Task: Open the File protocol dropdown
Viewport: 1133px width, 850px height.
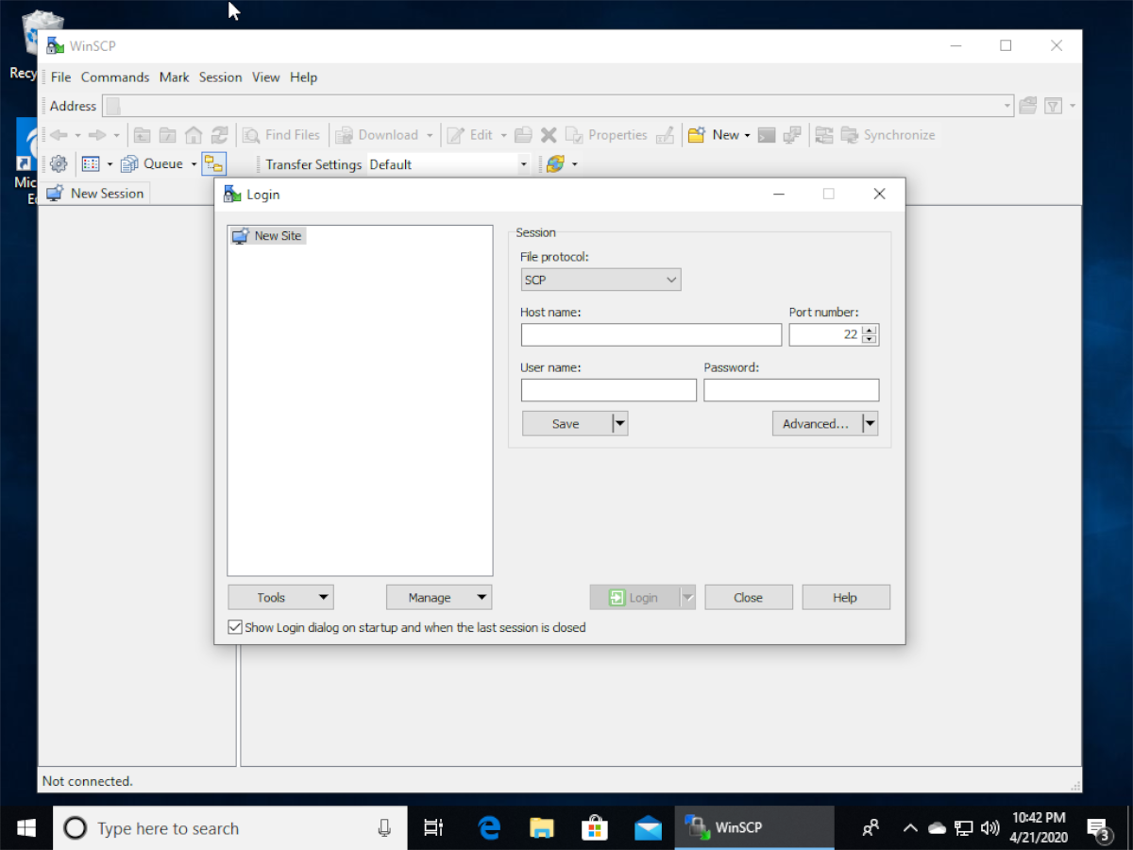Action: (669, 280)
